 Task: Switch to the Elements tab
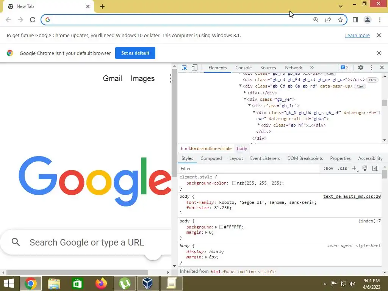(217, 68)
